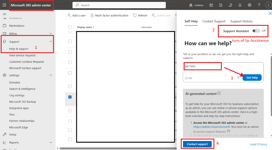
Task: Open the Support History tab
Action: tap(241, 21)
